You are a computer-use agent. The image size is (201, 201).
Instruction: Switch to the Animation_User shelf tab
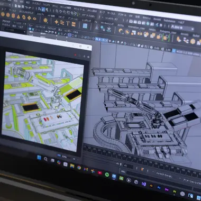click(136, 28)
